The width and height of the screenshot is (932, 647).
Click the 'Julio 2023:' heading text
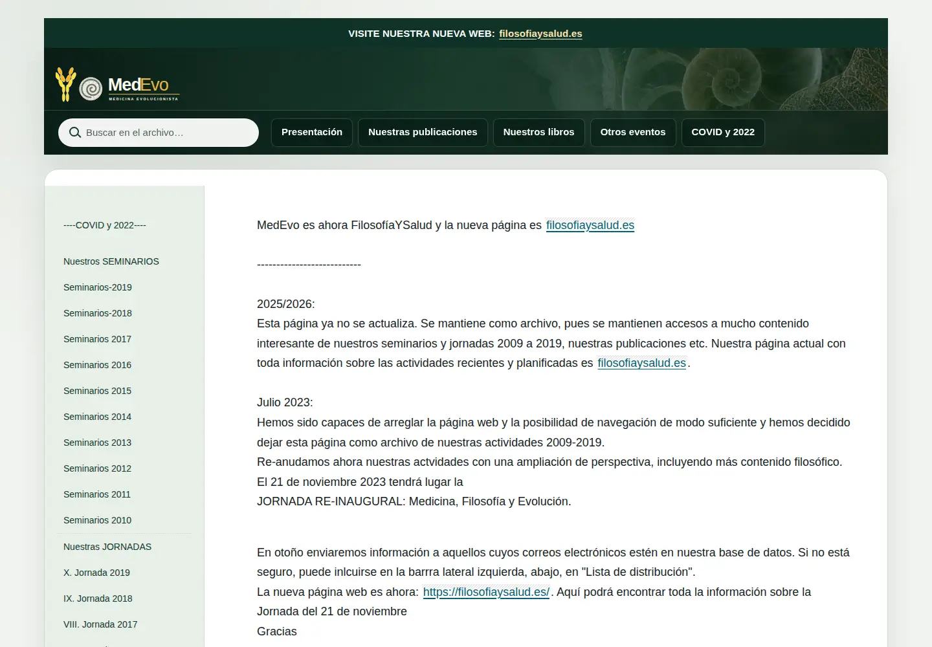tap(285, 402)
